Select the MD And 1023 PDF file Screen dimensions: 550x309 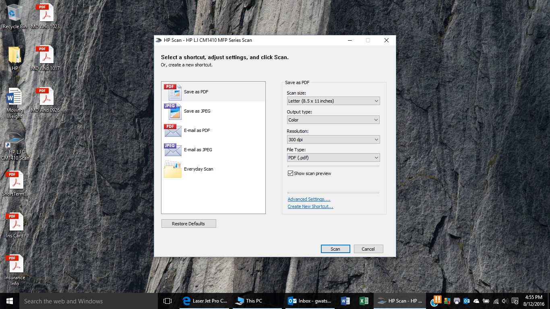pyautogui.click(x=45, y=16)
